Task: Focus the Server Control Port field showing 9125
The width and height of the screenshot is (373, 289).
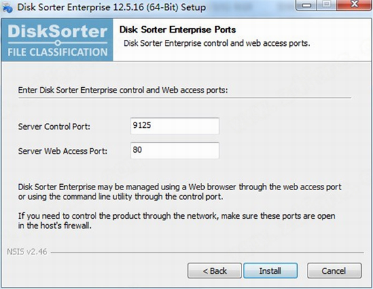Action: tap(175, 126)
